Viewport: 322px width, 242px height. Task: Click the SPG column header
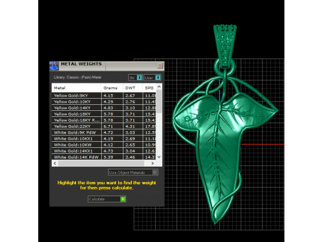[149, 88]
